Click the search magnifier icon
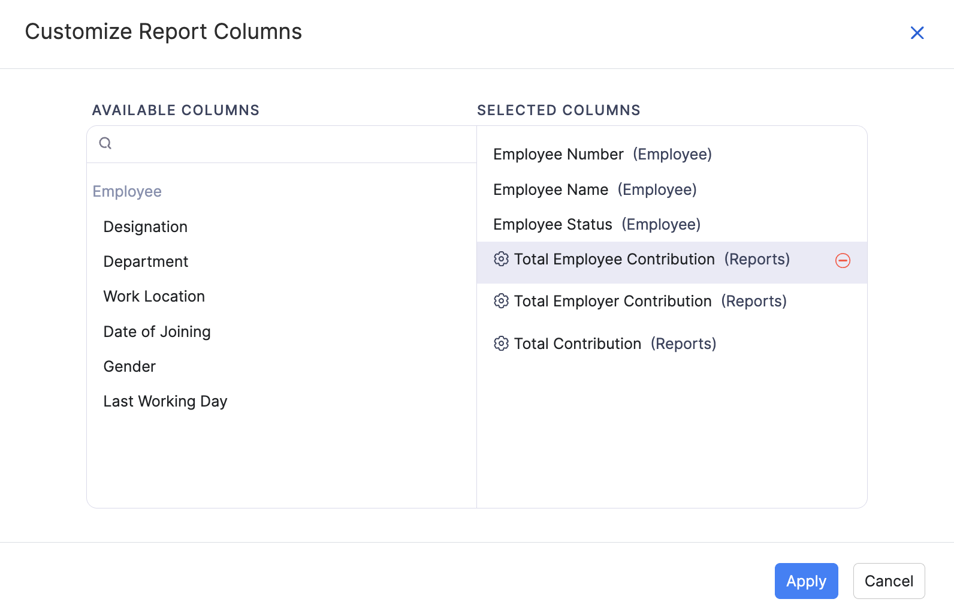 click(x=105, y=143)
